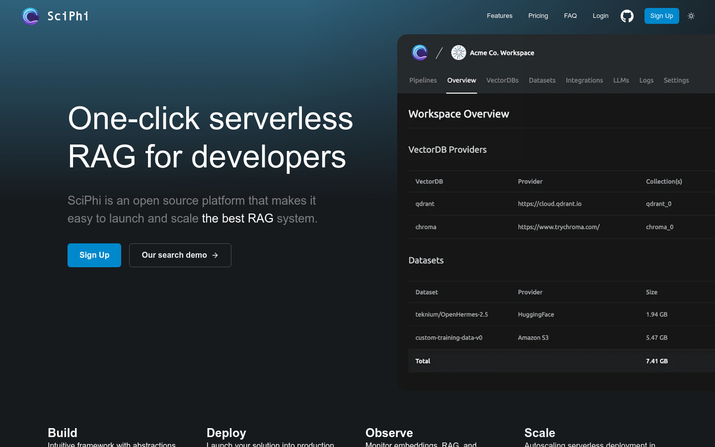Click custom-training-data-v0 dataset row

pos(449,338)
